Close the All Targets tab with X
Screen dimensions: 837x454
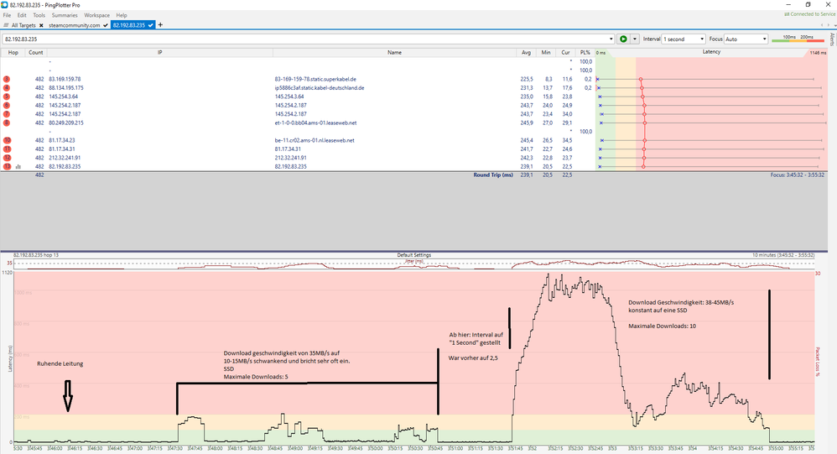tap(40, 26)
